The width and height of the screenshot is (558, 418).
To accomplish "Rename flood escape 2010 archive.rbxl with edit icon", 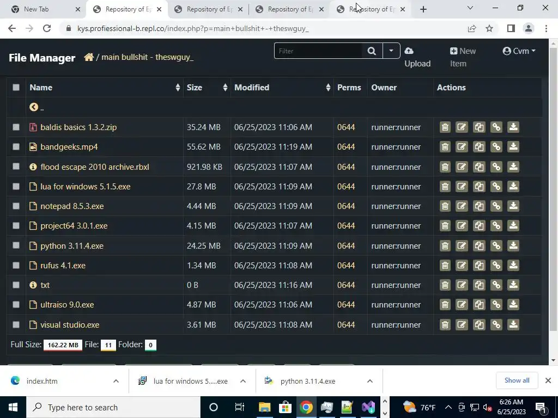I will click(x=462, y=167).
